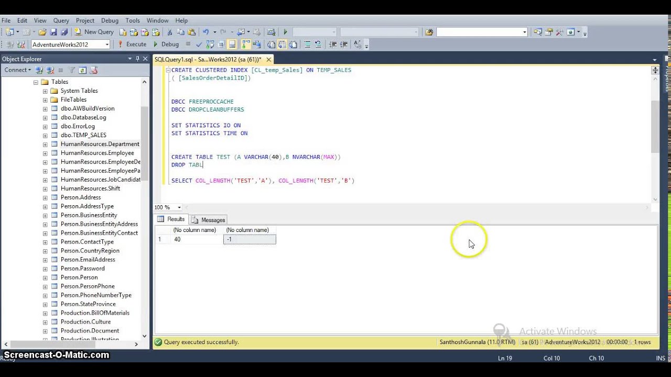Open the Tools menu
Screen dimensions: 671x377
(x=133, y=20)
